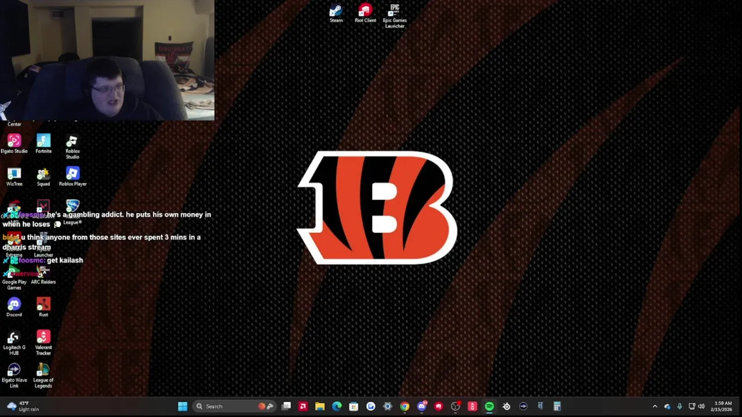Open the weather widget showing Light rain
This screenshot has width=742, height=417.
tap(22, 407)
